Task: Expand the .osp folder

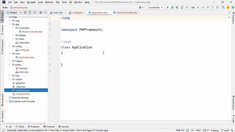Action: coord(10,21)
